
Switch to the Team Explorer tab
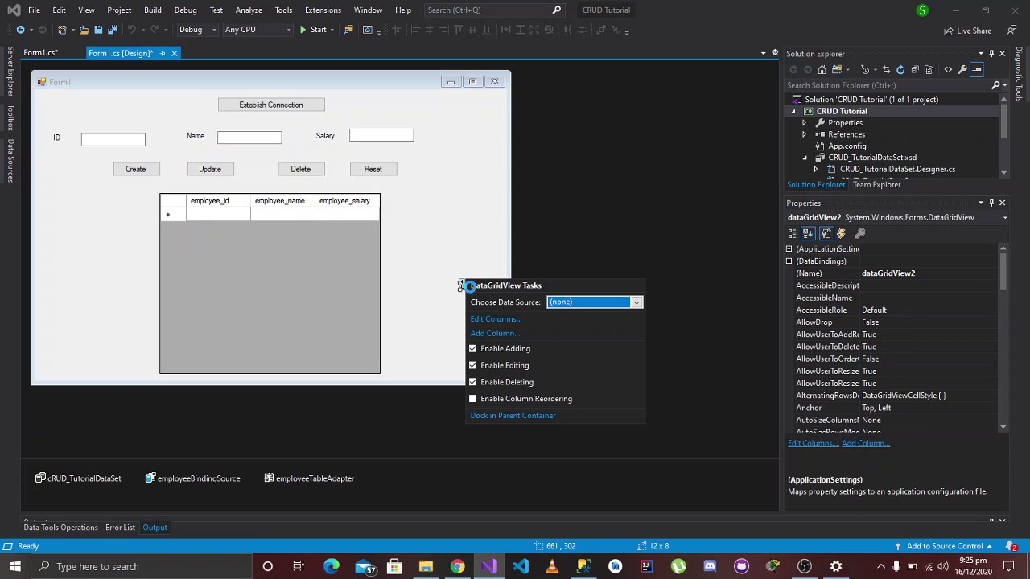point(876,185)
